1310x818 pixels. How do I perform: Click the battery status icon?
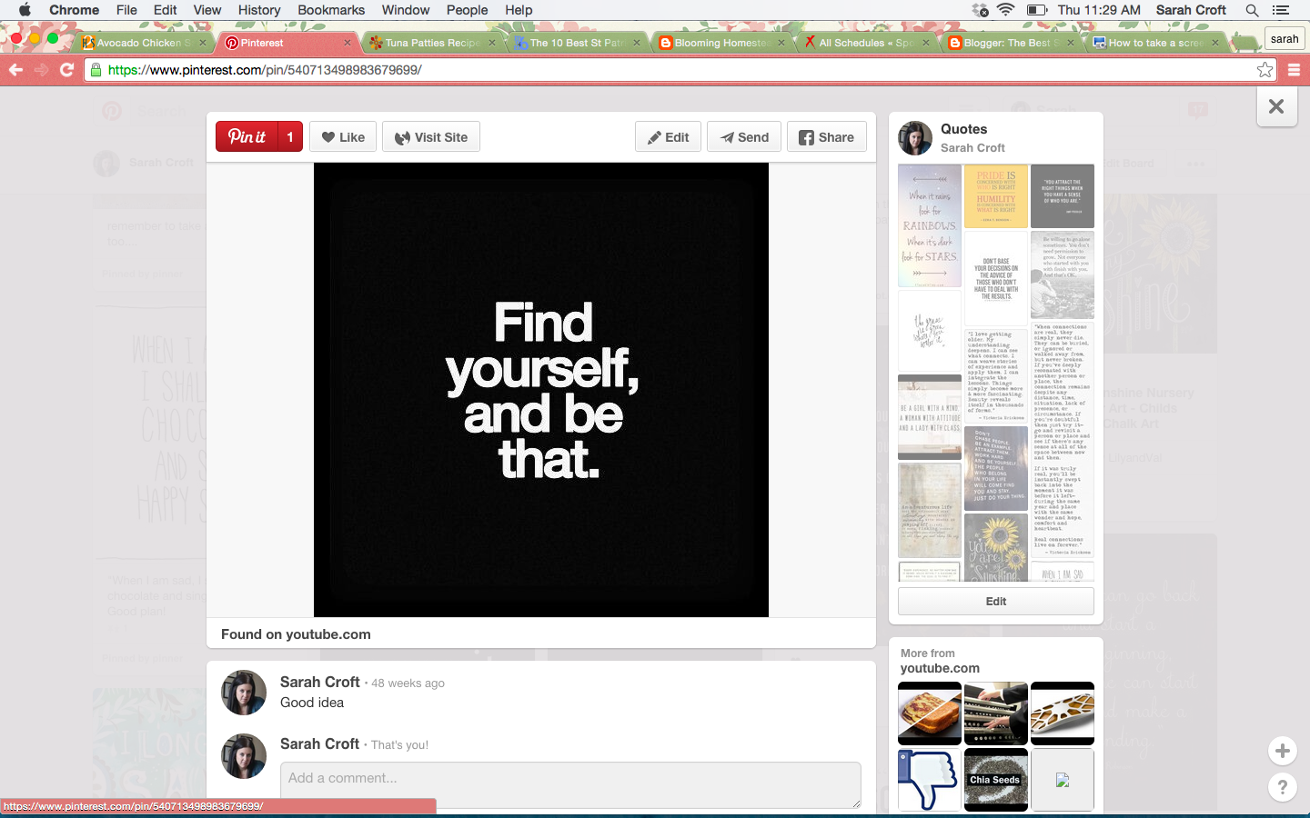[1037, 10]
